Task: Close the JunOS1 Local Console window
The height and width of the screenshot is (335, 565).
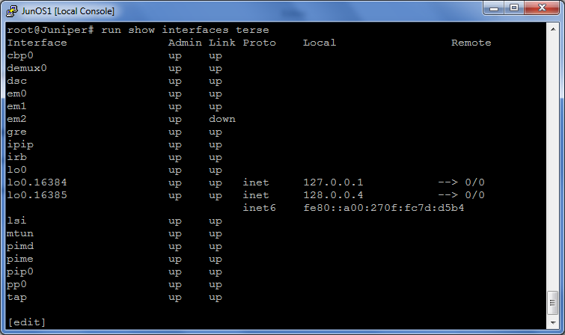Action: point(542,8)
